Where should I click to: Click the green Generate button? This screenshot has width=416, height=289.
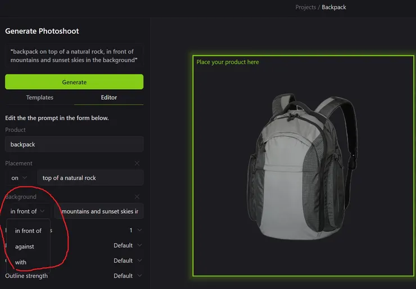(x=74, y=82)
